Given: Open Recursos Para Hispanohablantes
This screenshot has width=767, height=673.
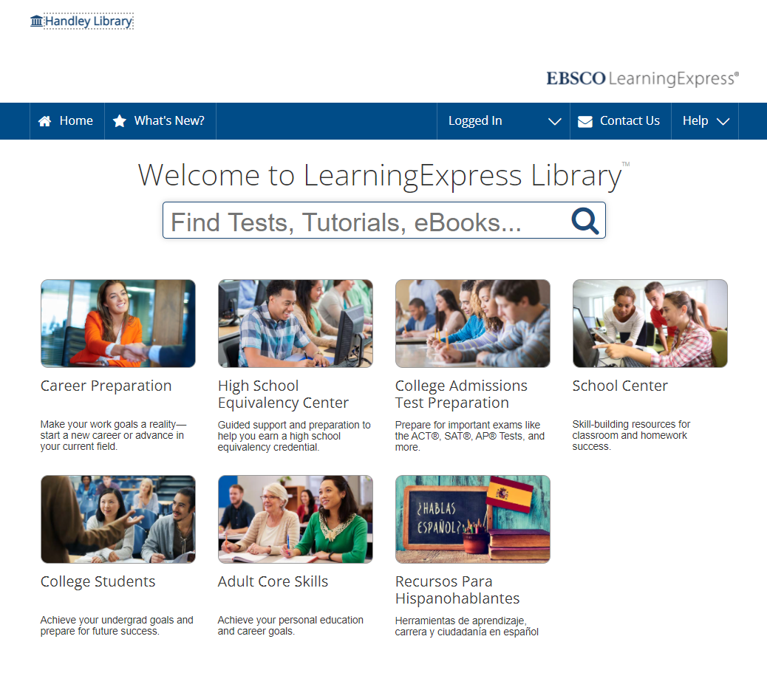Looking at the screenshot, I should point(459,590).
